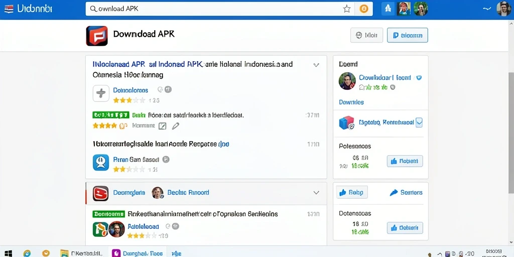Click the red and blue cube icon in sidebar
This screenshot has height=257, width=514.
point(346,123)
